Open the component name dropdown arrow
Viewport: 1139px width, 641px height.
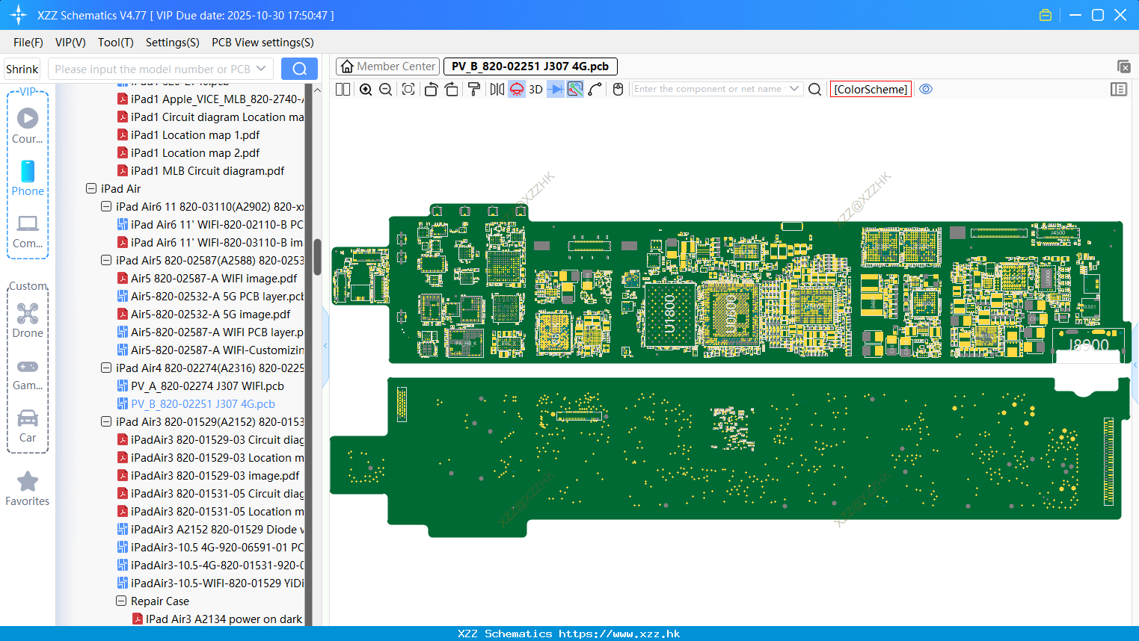(x=794, y=89)
